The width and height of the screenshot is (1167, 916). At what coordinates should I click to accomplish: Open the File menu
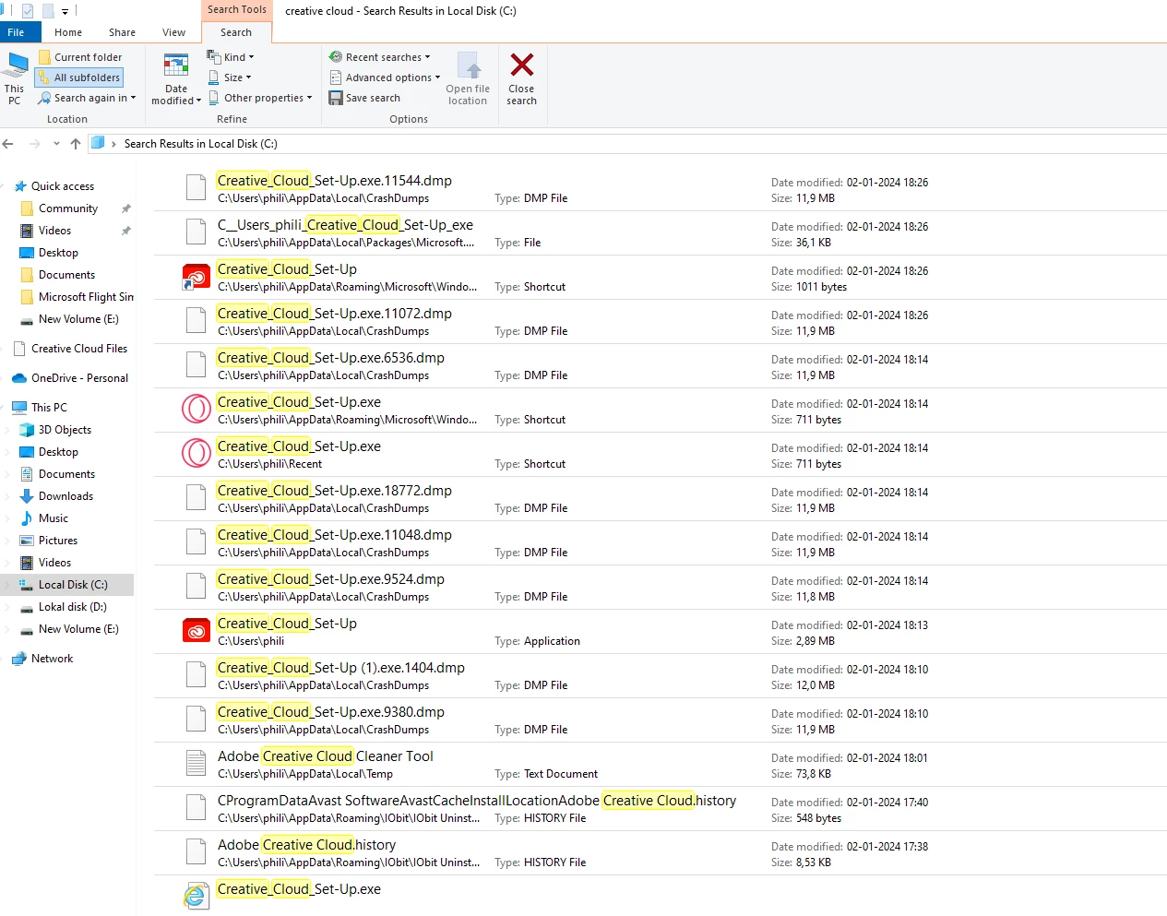pos(16,32)
